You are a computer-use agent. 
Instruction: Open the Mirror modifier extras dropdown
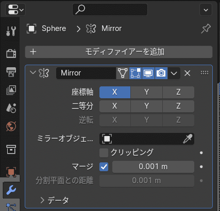(174, 73)
